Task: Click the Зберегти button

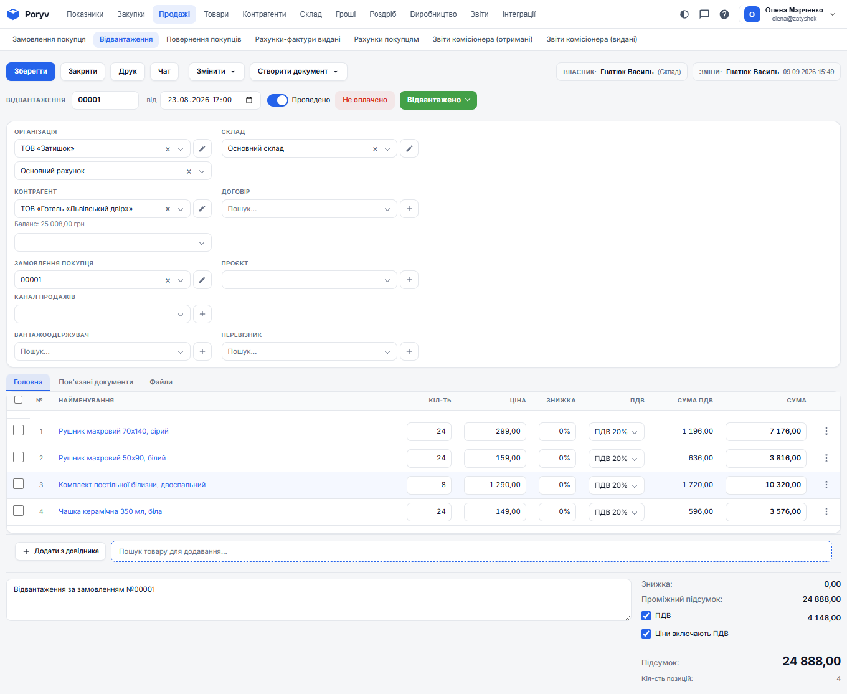Action: [31, 72]
